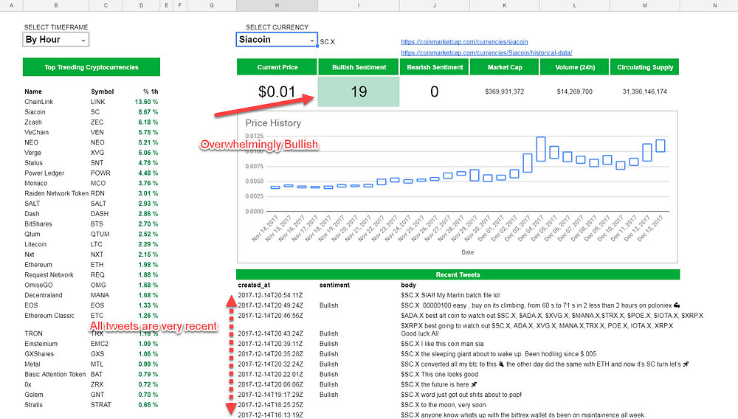This screenshot has height=419, width=738.
Task: Click the Date axis label on chart
Action: coord(467,252)
